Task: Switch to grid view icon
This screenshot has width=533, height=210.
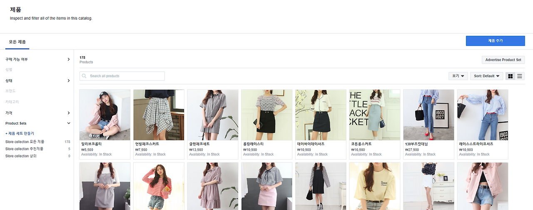Action: (510, 76)
